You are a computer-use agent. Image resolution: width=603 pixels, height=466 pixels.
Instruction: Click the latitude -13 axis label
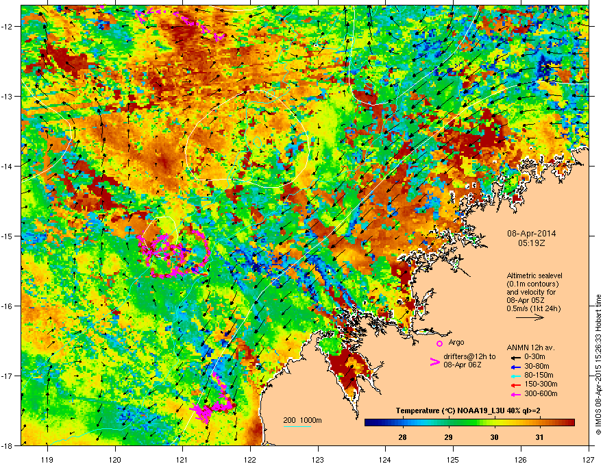point(8,97)
